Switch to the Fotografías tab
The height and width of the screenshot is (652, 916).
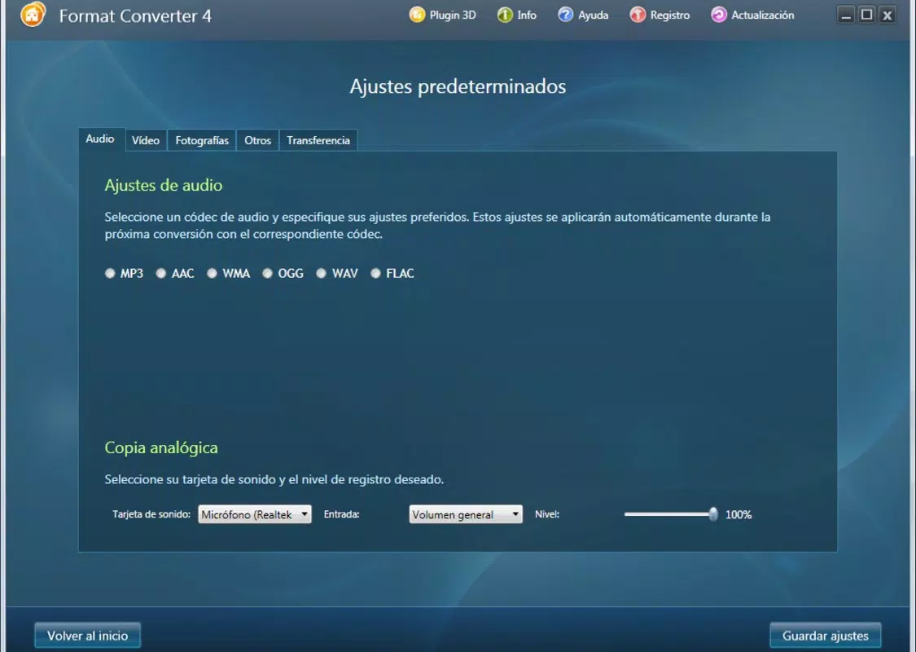click(x=202, y=140)
